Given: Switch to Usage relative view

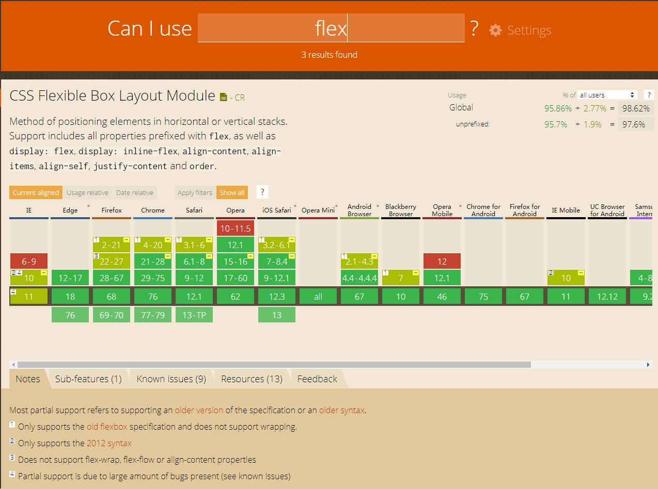Looking at the screenshot, I should coord(87,192).
